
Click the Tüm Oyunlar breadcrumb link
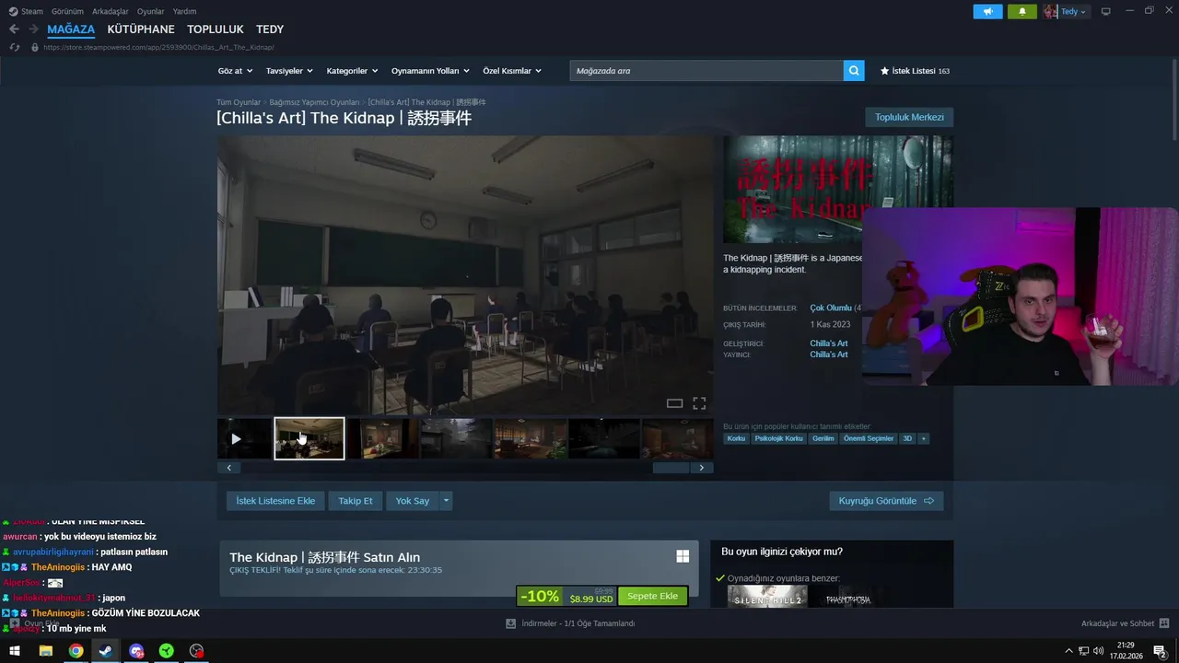tap(239, 102)
